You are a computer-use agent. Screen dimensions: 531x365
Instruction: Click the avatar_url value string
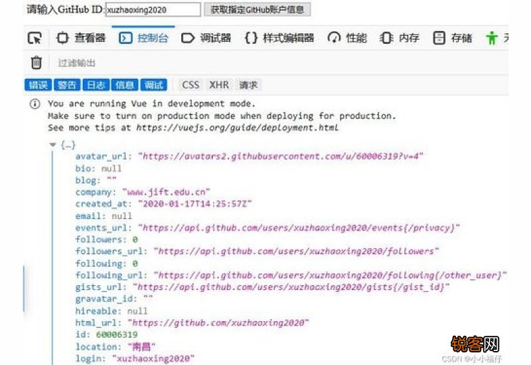coord(280,157)
